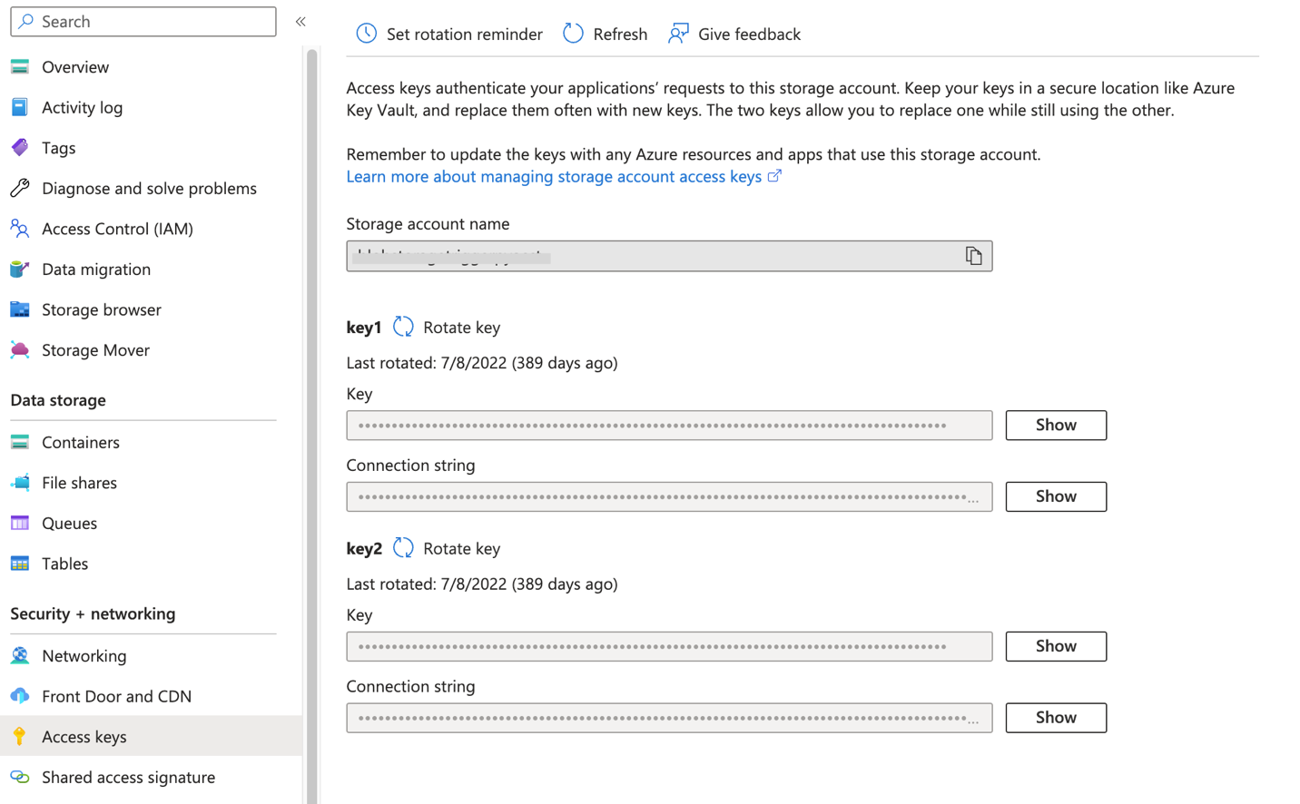Click inside the Search box
This screenshot has height=804, width=1300.
click(143, 21)
